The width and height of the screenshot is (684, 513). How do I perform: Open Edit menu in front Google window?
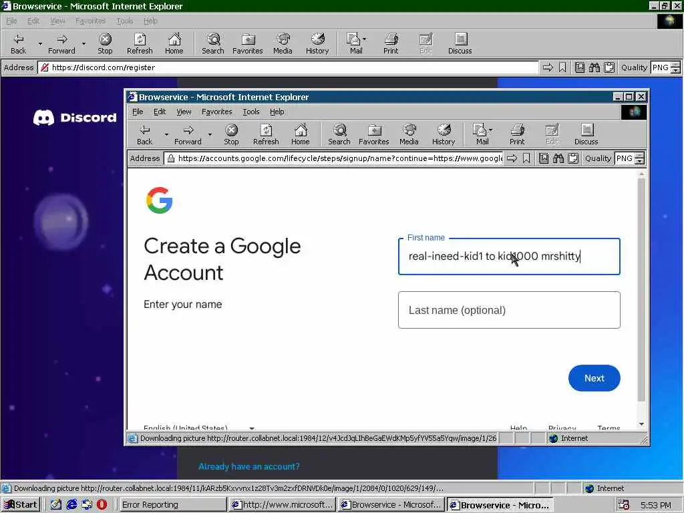click(x=160, y=112)
